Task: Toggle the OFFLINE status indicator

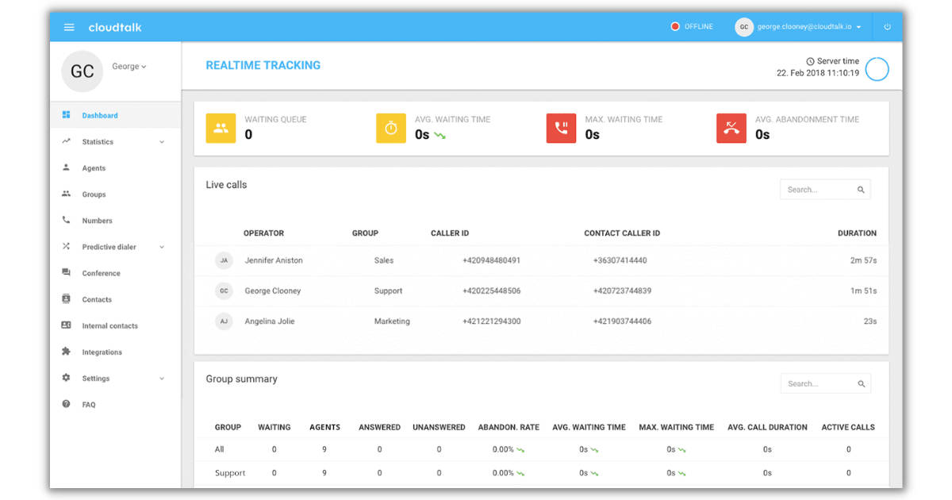Action: click(691, 26)
